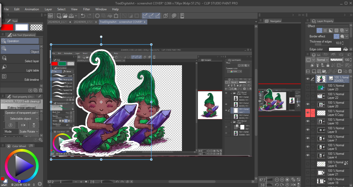Open the Selectable object dropdown

coord(22,119)
